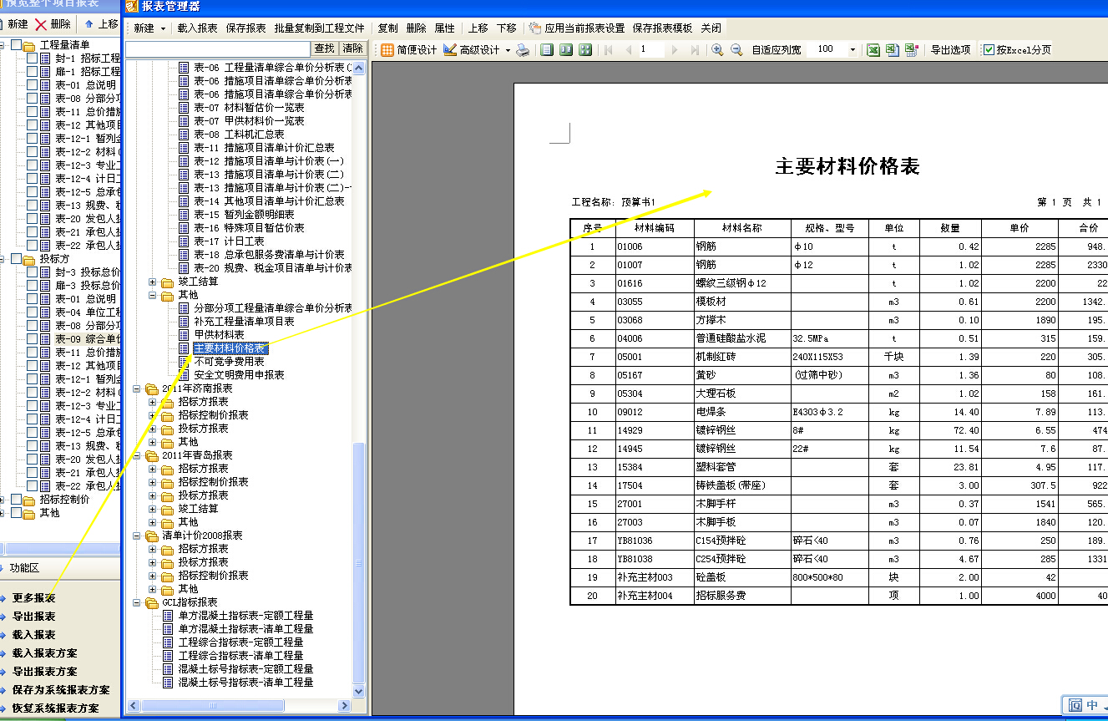1108x721 pixels.
Task: Collapse the 2011年济南报表 node
Action: point(138,388)
